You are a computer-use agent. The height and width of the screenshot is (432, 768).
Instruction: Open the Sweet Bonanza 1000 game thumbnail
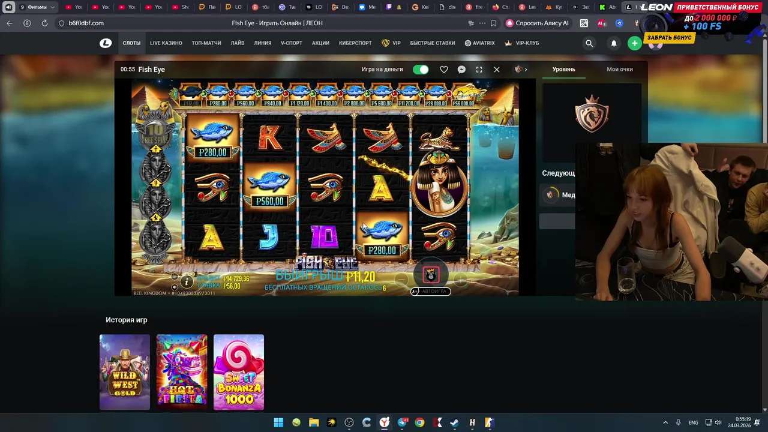click(x=239, y=372)
